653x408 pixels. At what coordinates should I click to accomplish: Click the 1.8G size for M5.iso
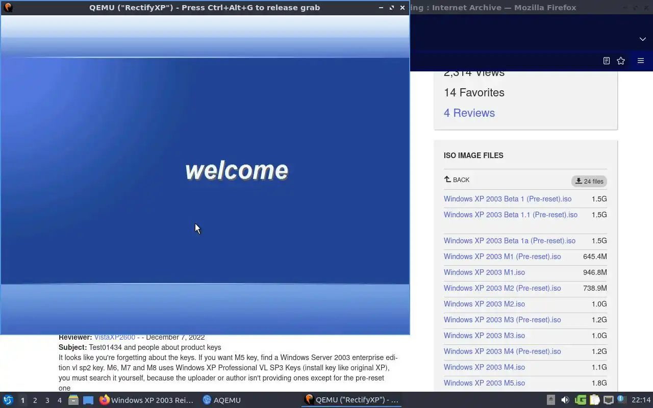click(x=599, y=383)
